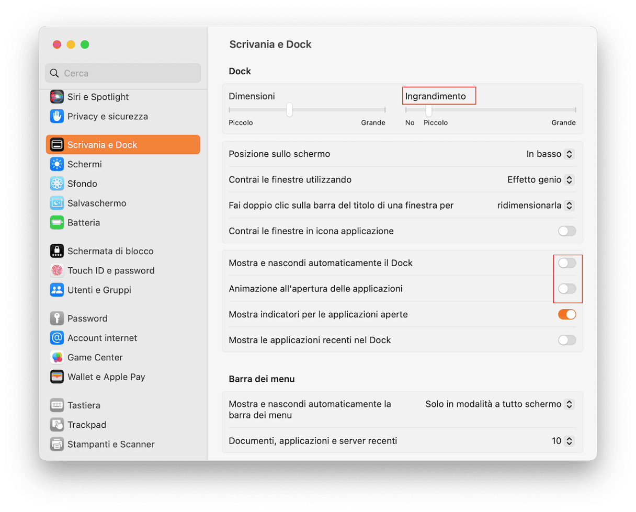Turn off Mostra indicatori per le applicazioni aperte
This screenshot has width=636, height=512.
pos(566,314)
